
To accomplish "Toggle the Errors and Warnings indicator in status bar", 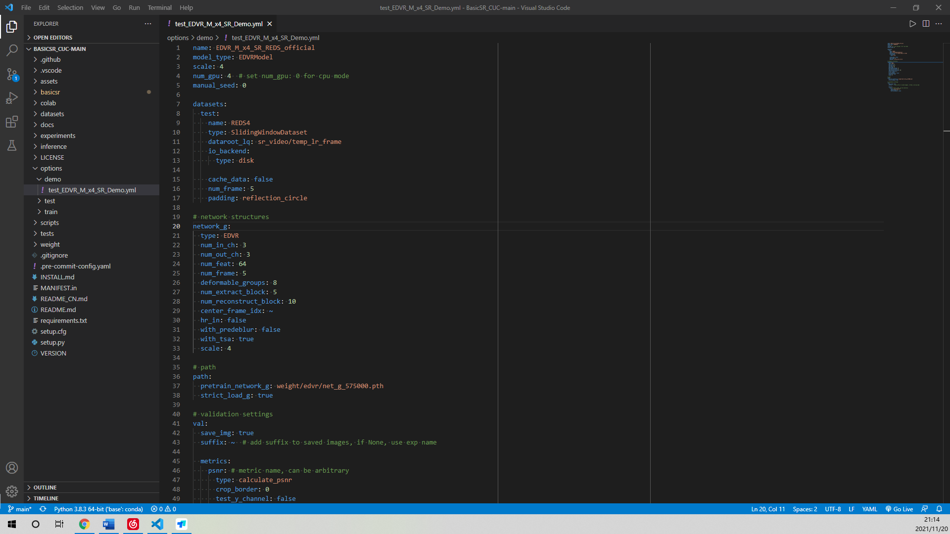I will click(x=165, y=509).
